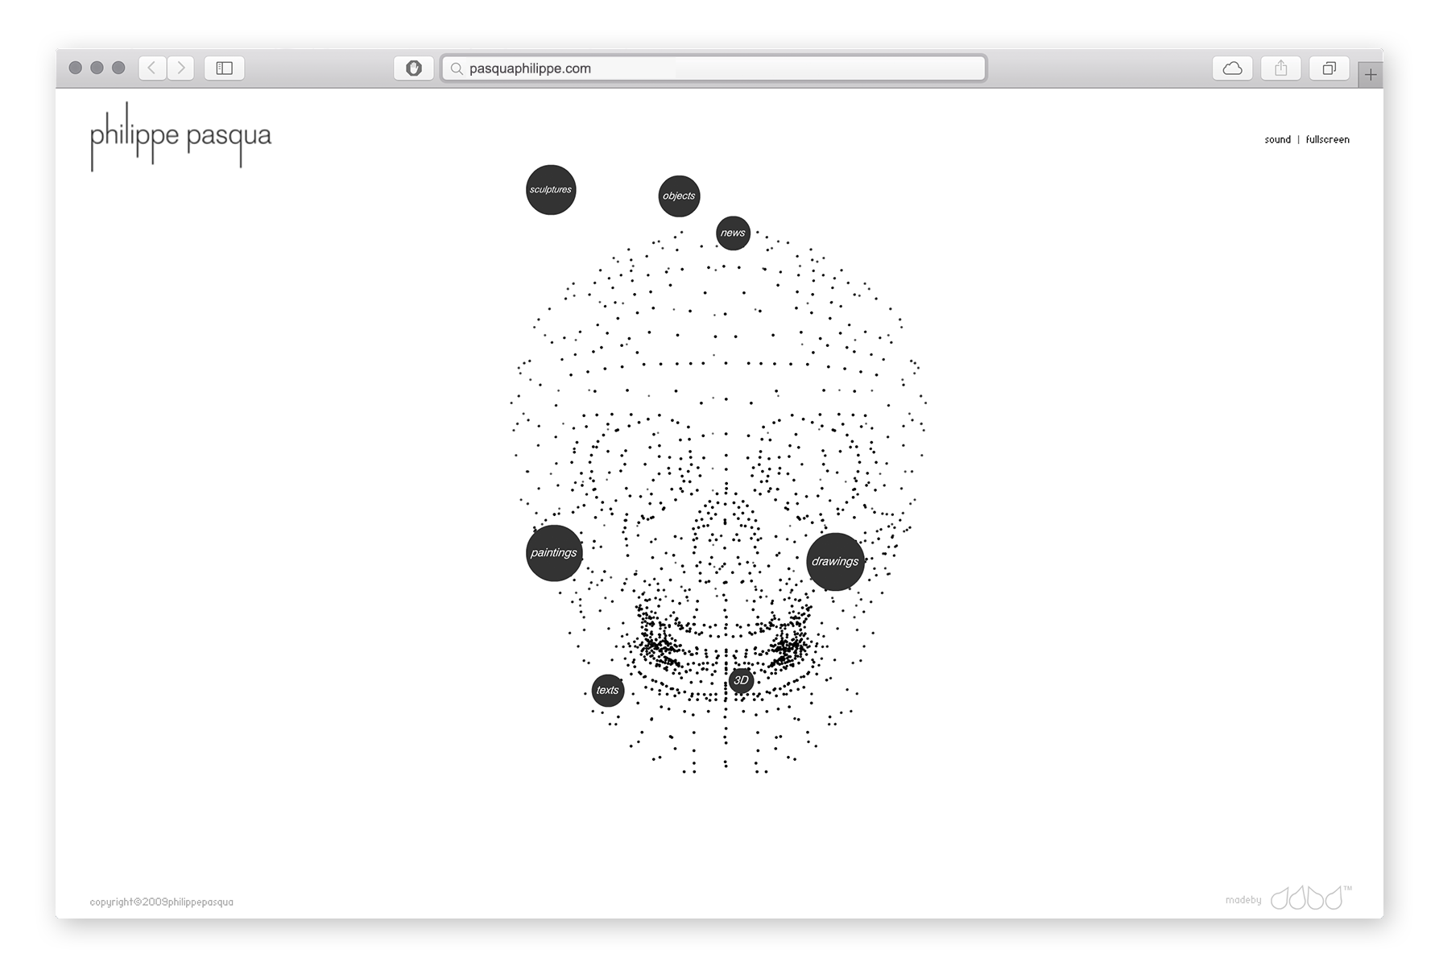Click the privacy shield icon

414,68
